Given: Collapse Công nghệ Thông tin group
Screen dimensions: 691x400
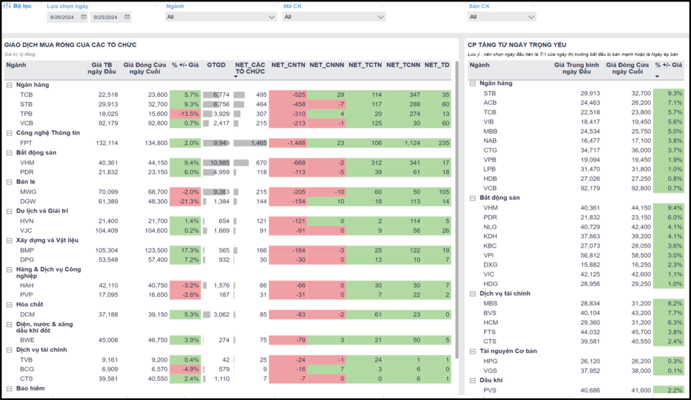Looking at the screenshot, I should [9, 133].
